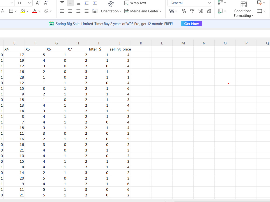Screen dimensions: 270x202
Task: Click Get Now promo button
Action: (x=191, y=24)
